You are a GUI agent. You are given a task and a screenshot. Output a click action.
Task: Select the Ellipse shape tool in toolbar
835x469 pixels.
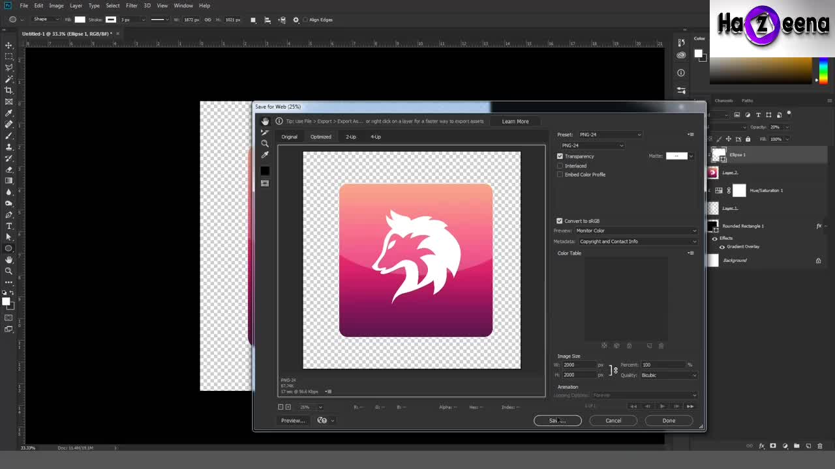9,248
